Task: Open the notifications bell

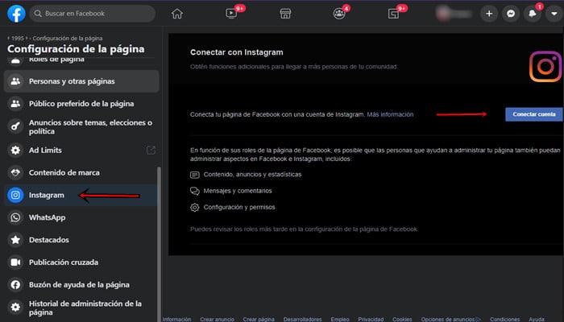Action: [533, 14]
